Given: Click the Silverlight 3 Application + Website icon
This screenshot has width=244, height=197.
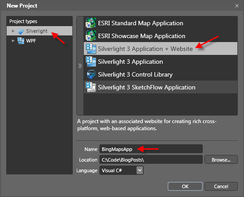Looking at the screenshot, I should (91, 49).
